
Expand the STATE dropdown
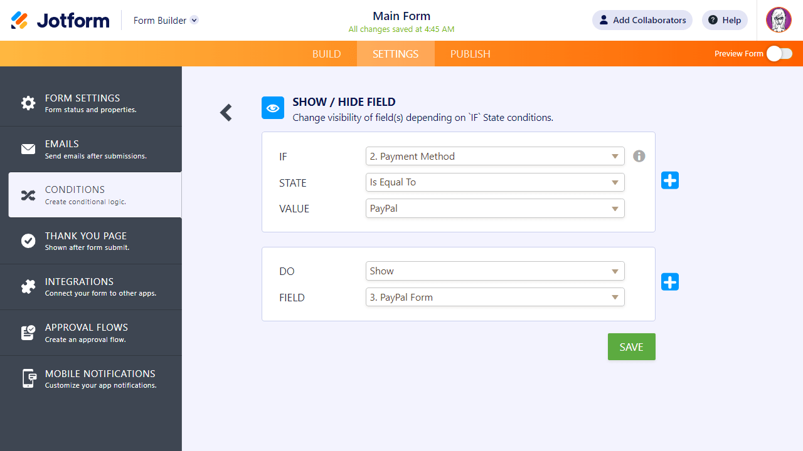click(x=494, y=182)
